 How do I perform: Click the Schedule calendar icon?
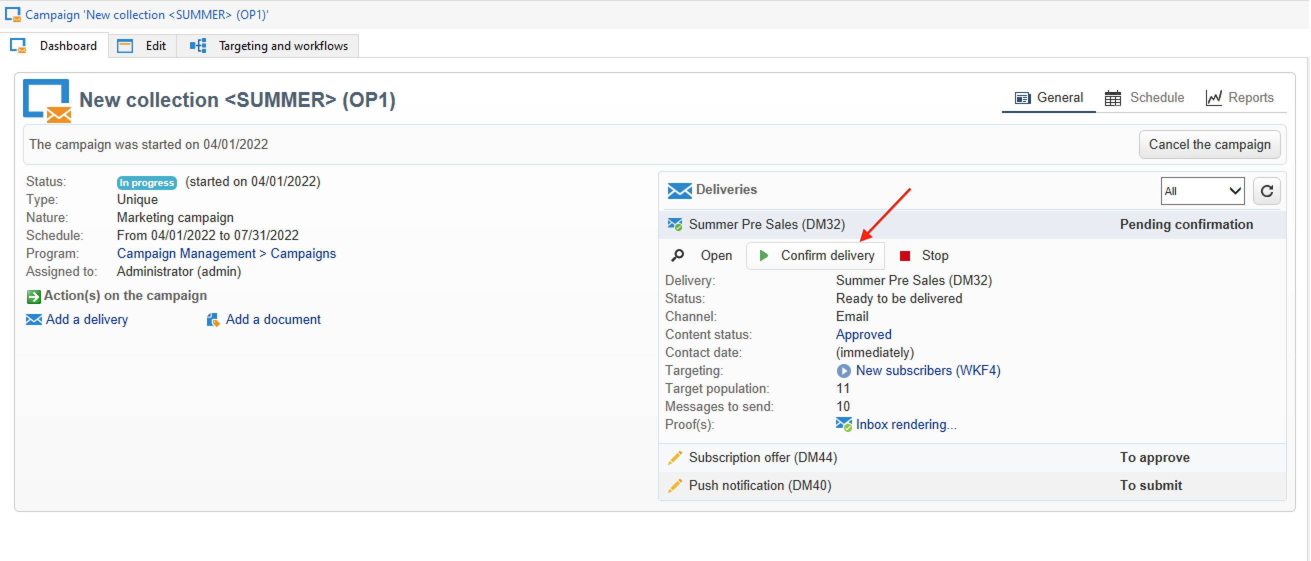[x=1112, y=97]
